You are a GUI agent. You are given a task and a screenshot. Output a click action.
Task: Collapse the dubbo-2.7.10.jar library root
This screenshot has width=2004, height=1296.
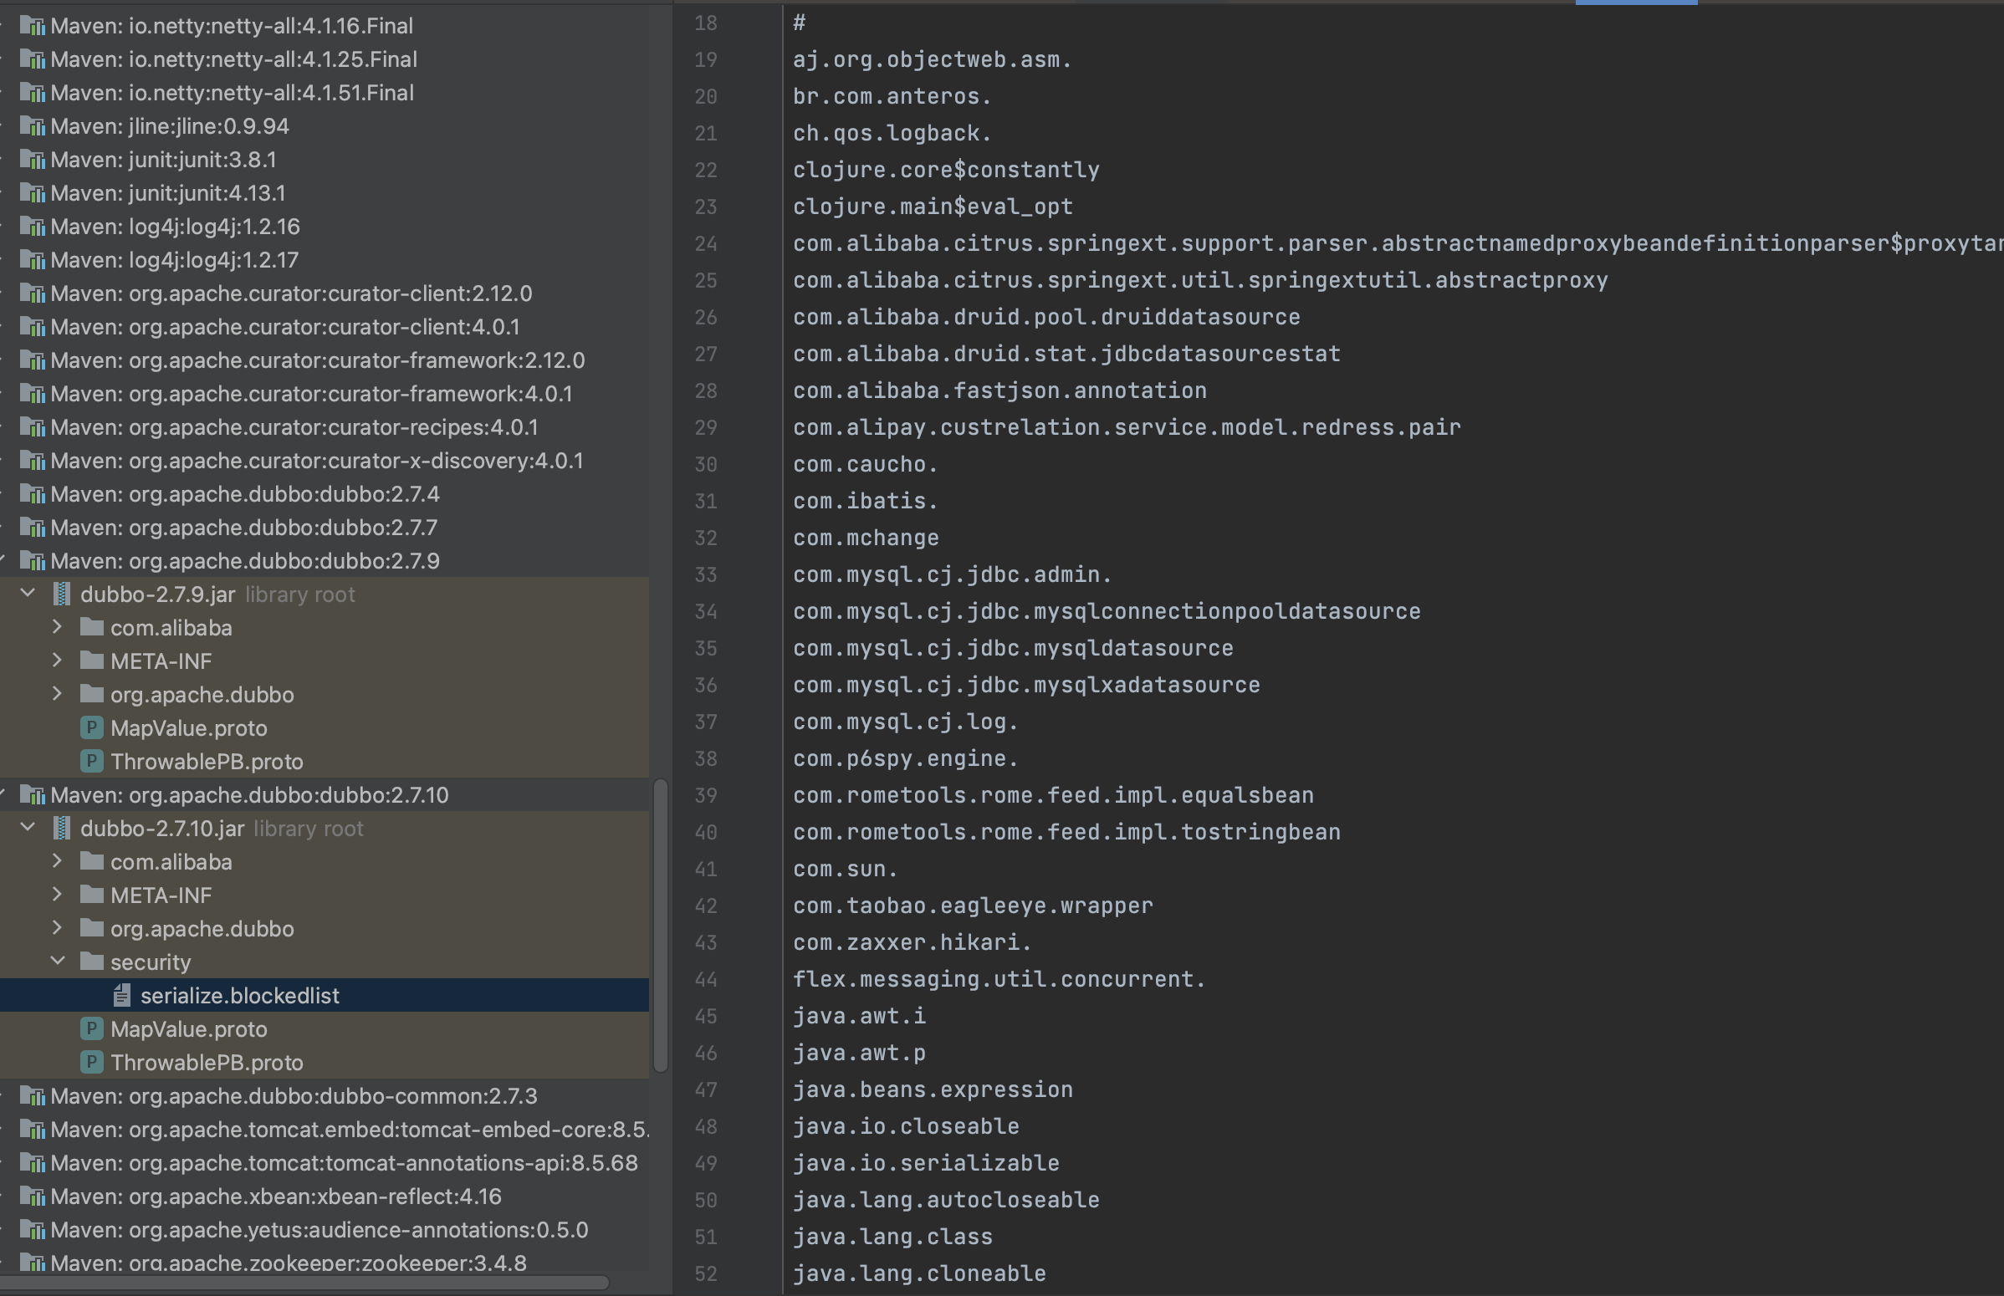click(x=28, y=828)
